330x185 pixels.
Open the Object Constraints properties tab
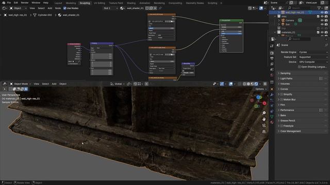pos(272,111)
